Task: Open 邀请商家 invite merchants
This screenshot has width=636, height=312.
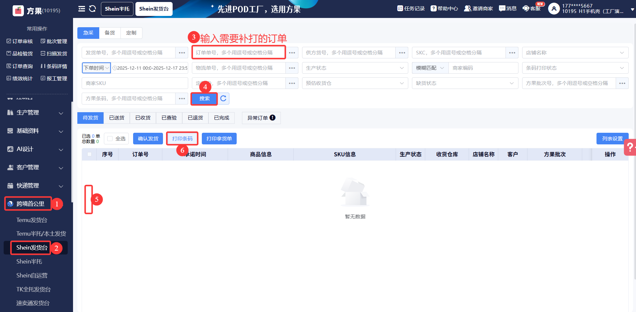Action: pyautogui.click(x=478, y=9)
